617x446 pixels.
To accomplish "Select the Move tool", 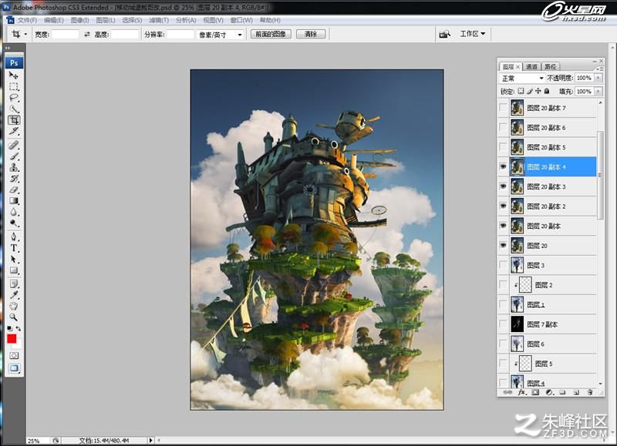I will tap(14, 75).
